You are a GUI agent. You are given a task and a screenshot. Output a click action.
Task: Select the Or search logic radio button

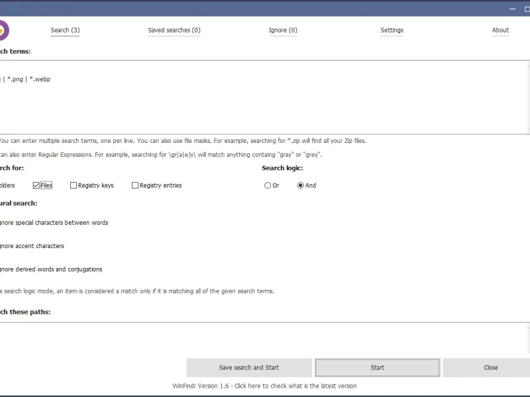268,185
